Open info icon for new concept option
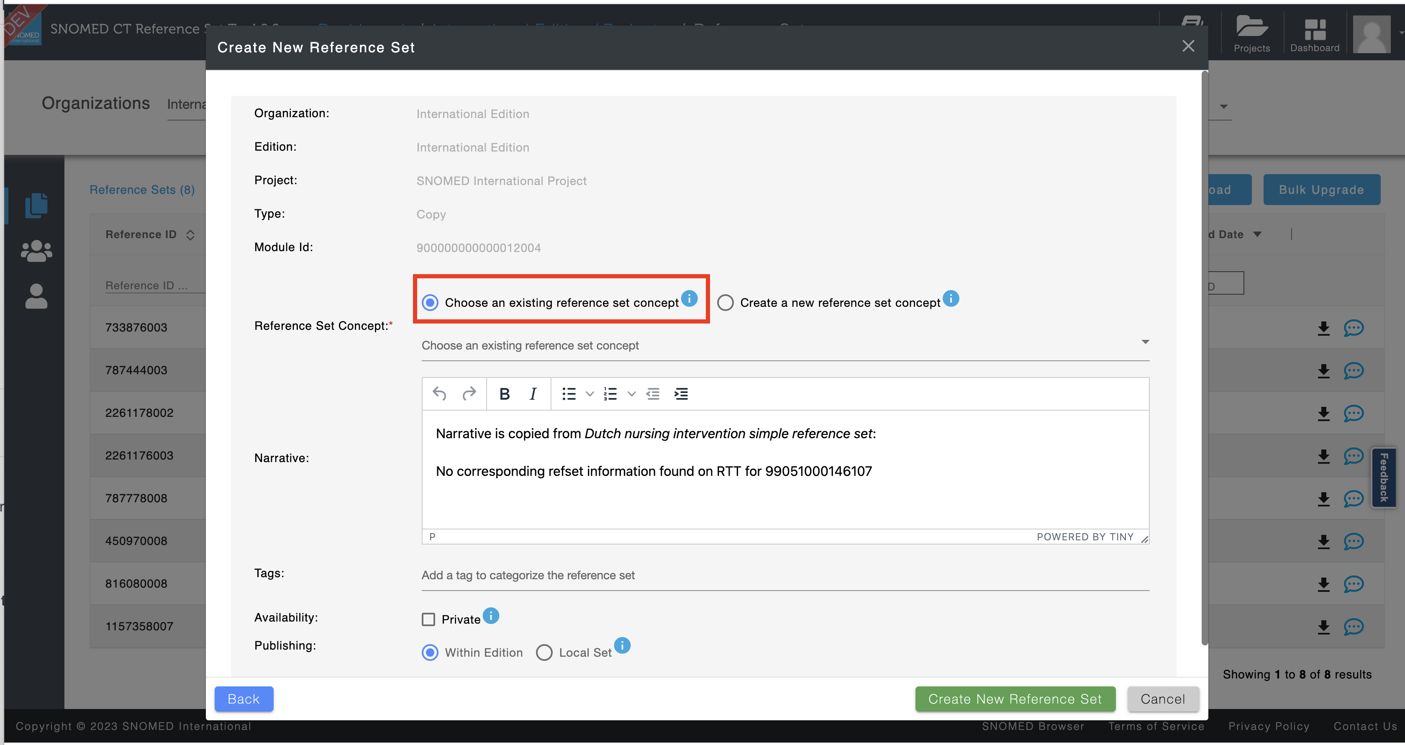 click(x=951, y=298)
